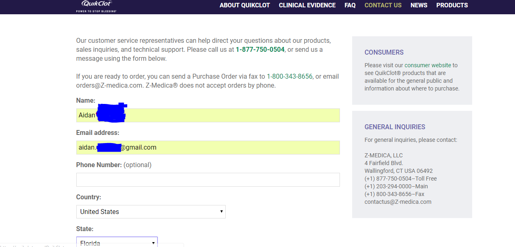Click the (+1) 877-750-0504–Toll Free line
Viewport: 515px width, 247px height.
(x=401, y=179)
